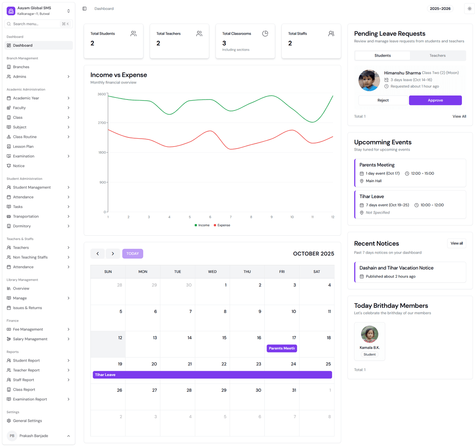Image resolution: width=475 pixels, height=448 pixels.
Task: Open the search menu field in sidebar
Action: [38, 24]
